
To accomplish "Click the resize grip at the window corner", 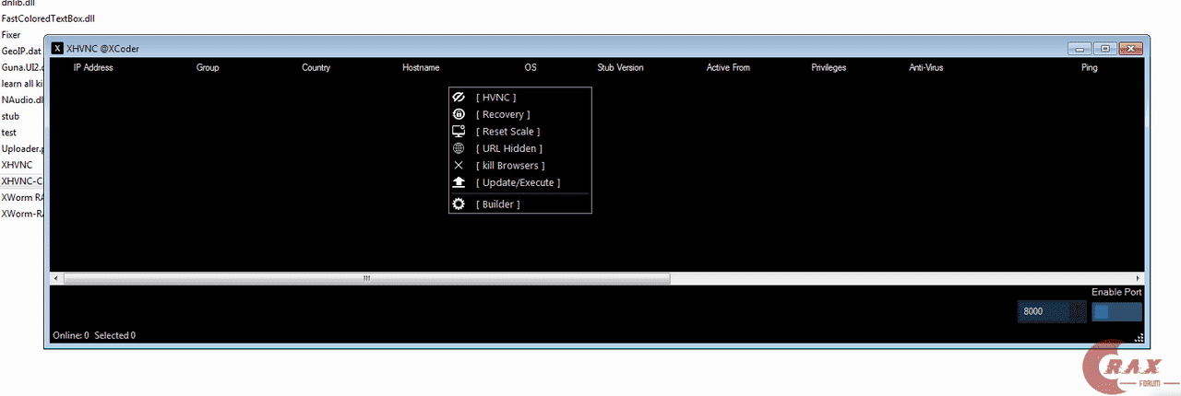I will point(1139,337).
